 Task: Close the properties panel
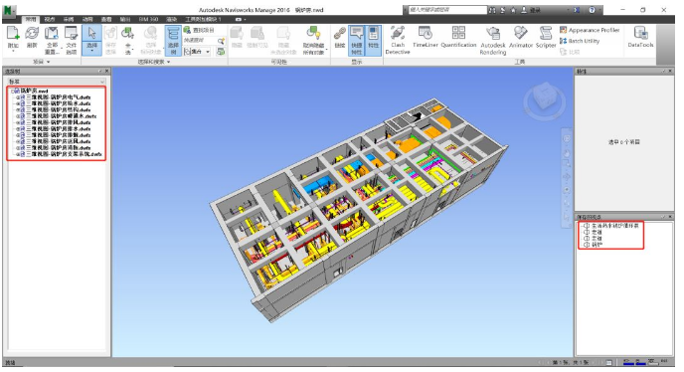[x=670, y=71]
